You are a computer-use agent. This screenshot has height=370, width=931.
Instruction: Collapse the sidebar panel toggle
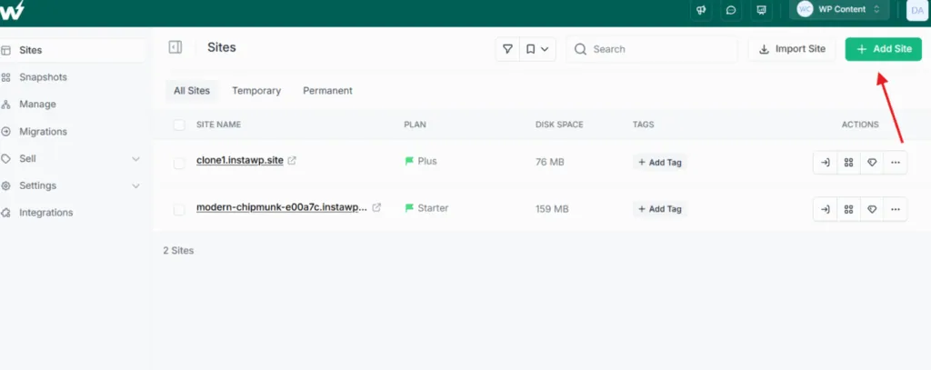pyautogui.click(x=175, y=47)
